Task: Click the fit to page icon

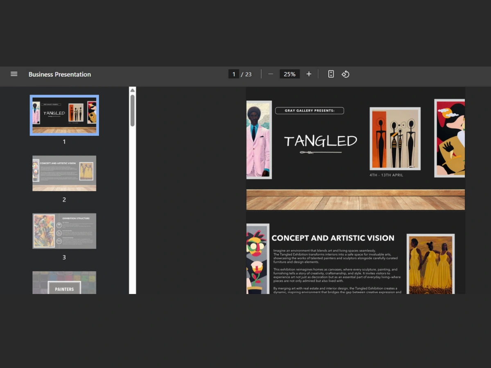Action: [x=331, y=74]
